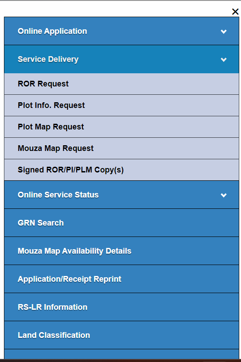Choose ROR Request from the submenu
This screenshot has height=362, width=241.
(x=43, y=84)
